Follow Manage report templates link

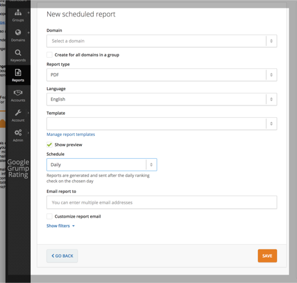tap(71, 134)
